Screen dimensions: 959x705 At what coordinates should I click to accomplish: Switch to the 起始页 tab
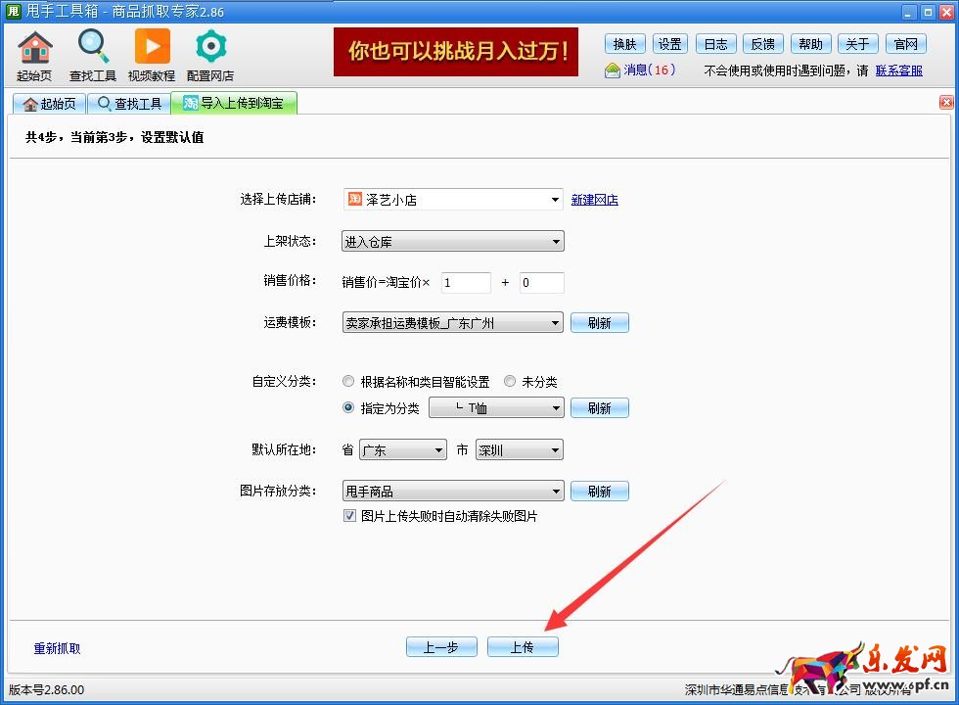(x=48, y=104)
